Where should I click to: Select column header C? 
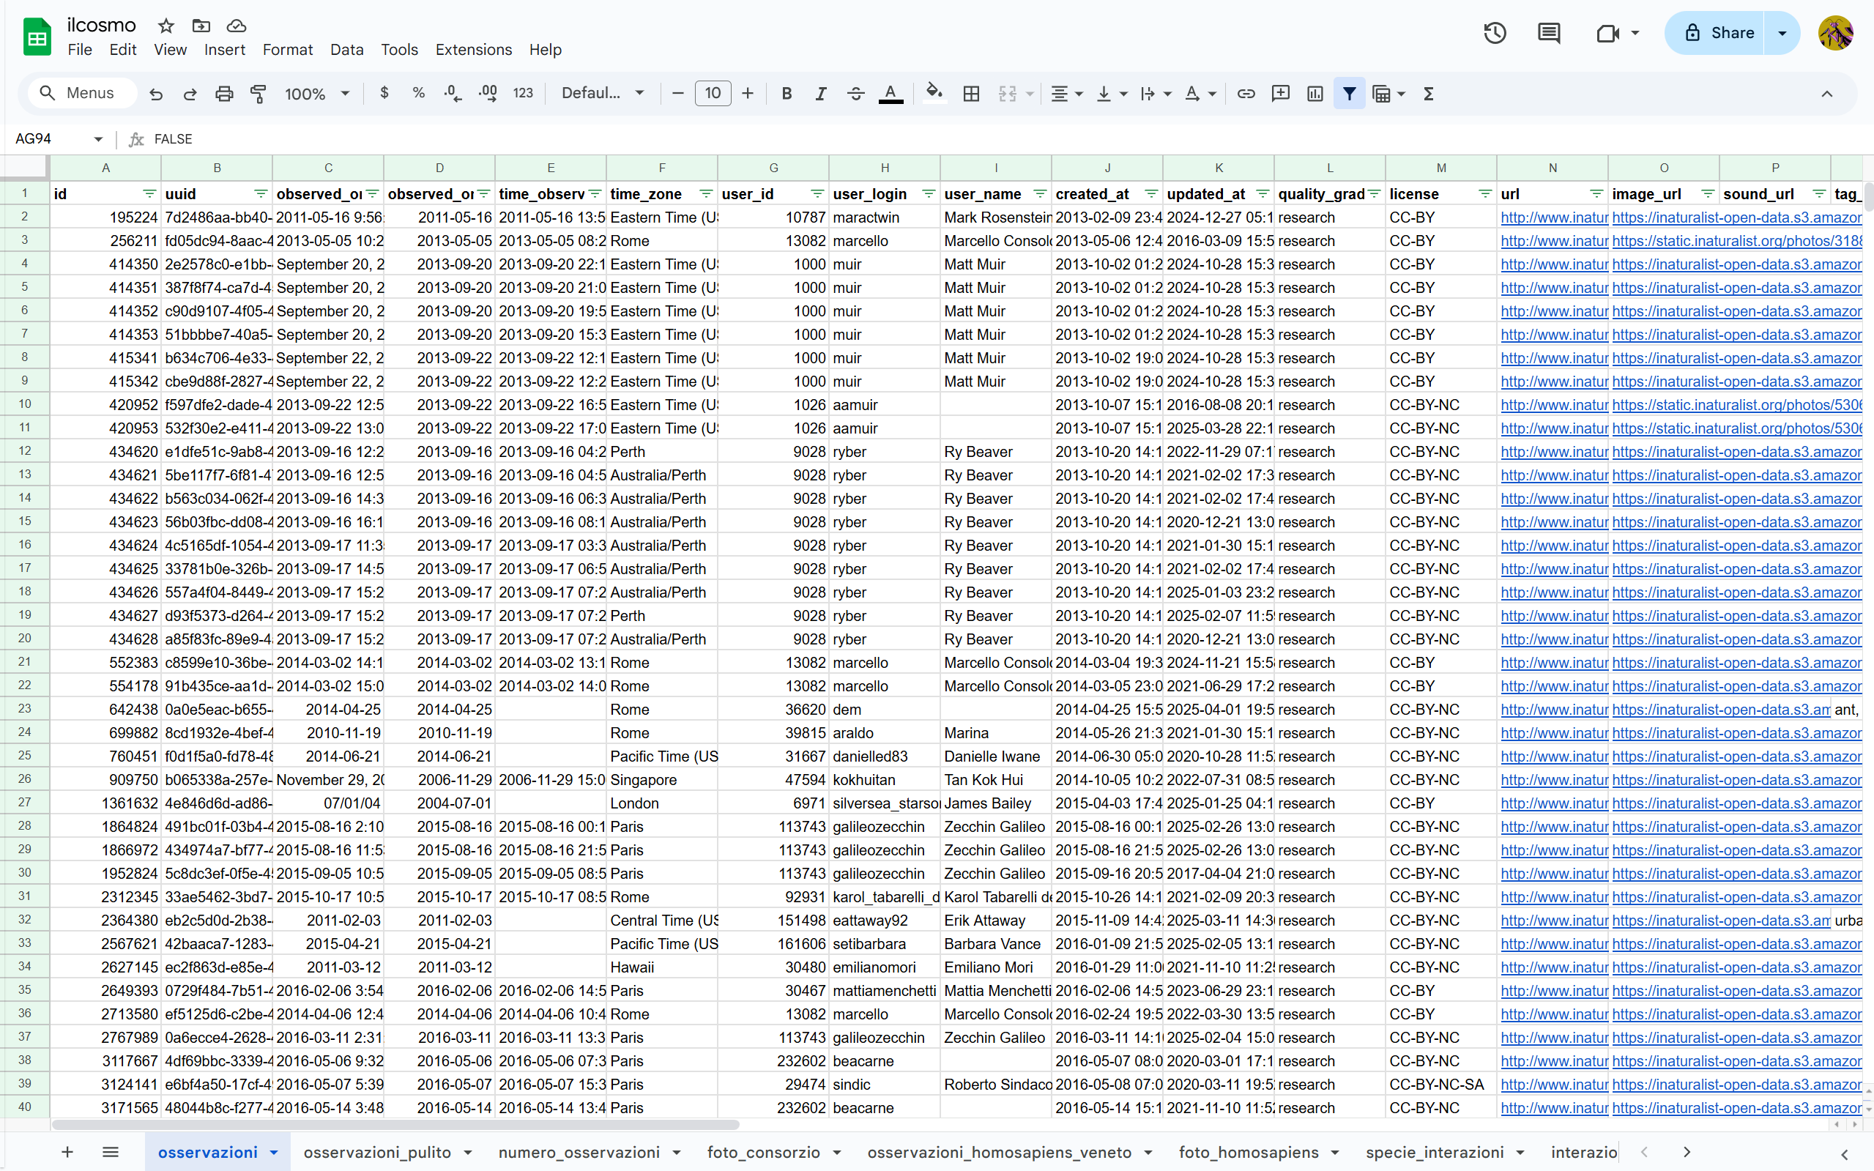(328, 168)
